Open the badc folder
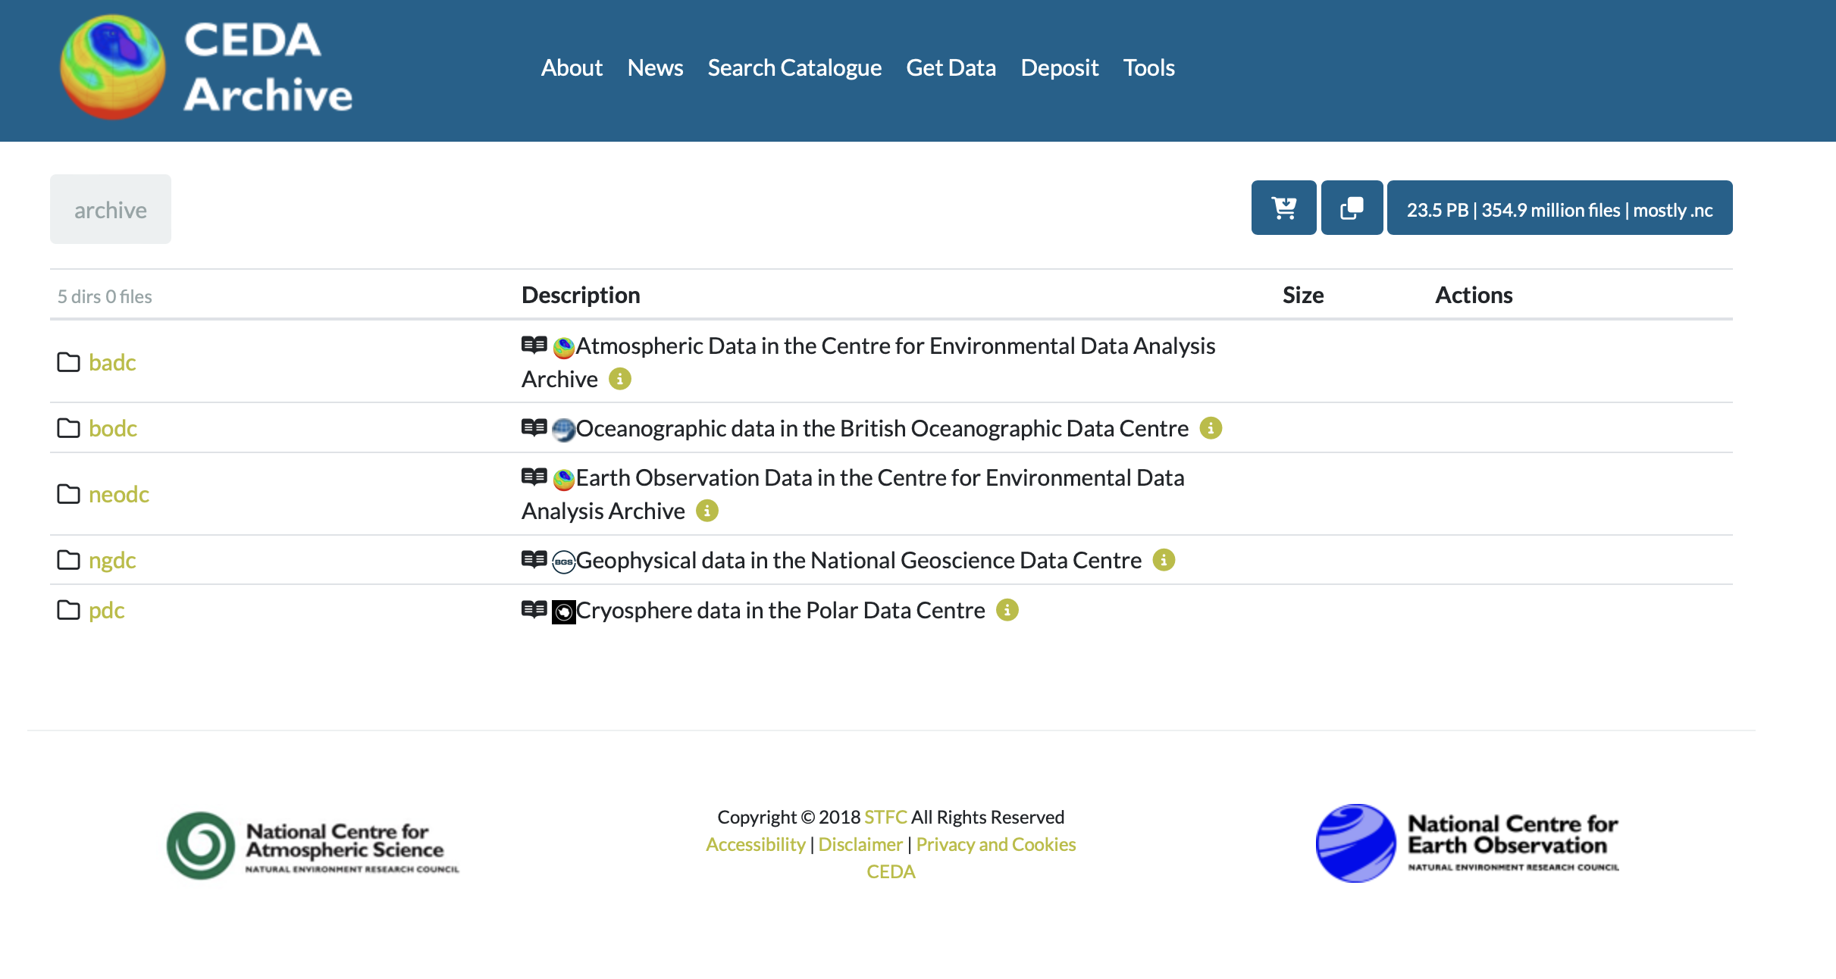Image resolution: width=1836 pixels, height=979 pixels. pyautogui.click(x=112, y=362)
